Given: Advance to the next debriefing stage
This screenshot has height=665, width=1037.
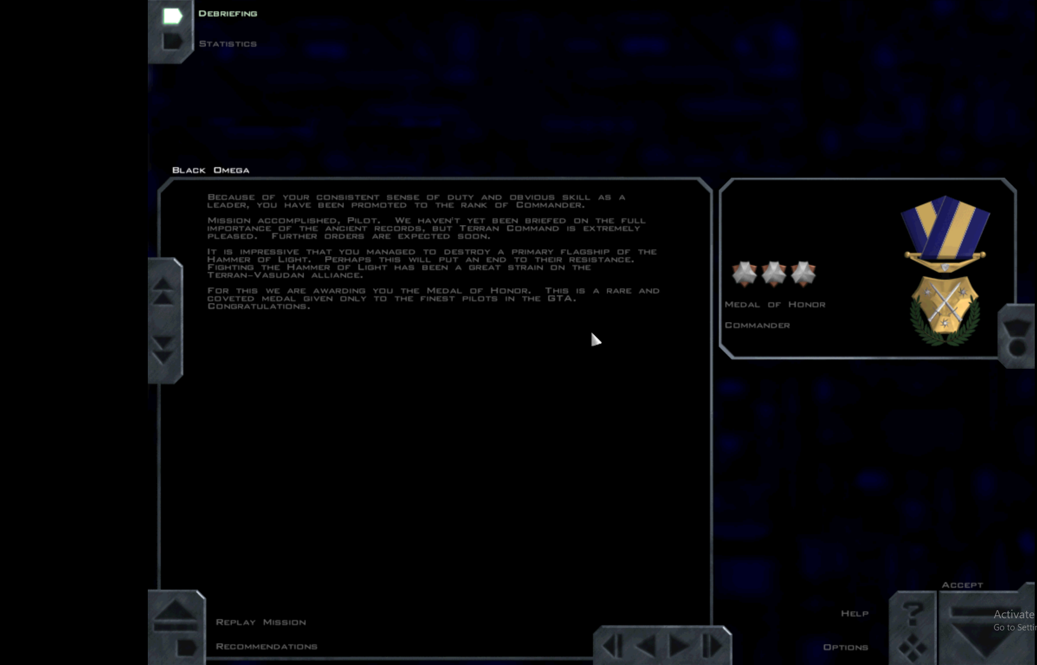Looking at the screenshot, I should click(x=679, y=646).
